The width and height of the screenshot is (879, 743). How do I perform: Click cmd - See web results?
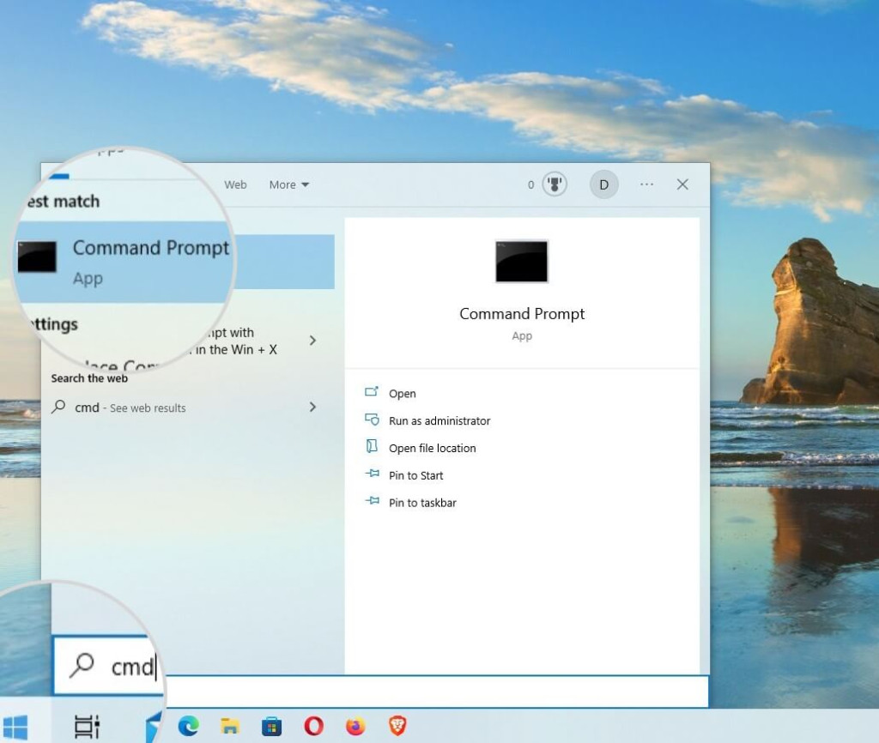click(130, 408)
